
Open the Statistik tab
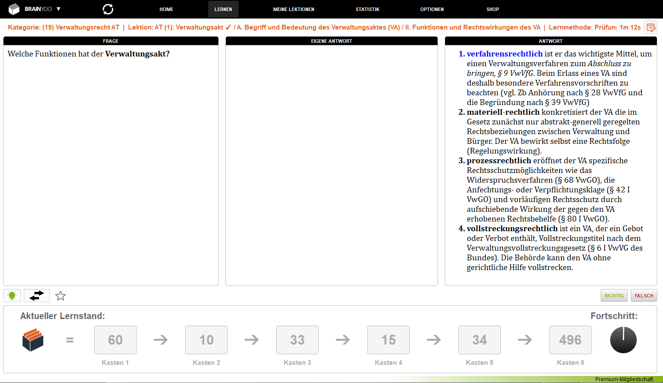[367, 9]
